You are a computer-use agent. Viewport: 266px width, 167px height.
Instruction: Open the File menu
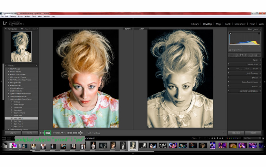(2, 16)
